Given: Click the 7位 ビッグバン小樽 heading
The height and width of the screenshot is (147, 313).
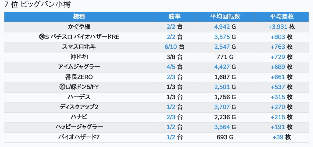Looking at the screenshot, I should [x=38, y=4].
